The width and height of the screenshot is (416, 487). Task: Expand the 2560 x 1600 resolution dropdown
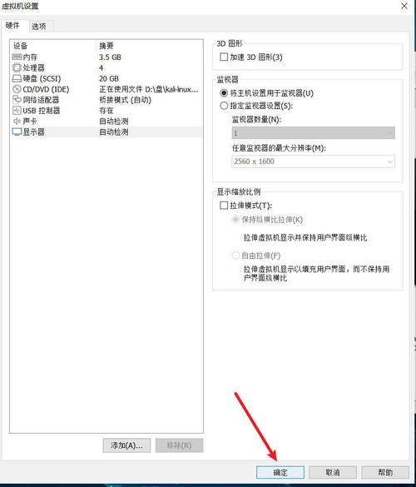pos(313,162)
